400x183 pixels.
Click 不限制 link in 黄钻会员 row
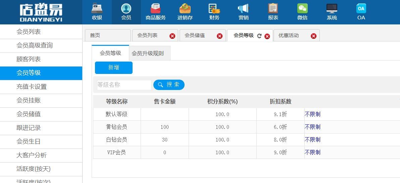pyautogui.click(x=312, y=127)
